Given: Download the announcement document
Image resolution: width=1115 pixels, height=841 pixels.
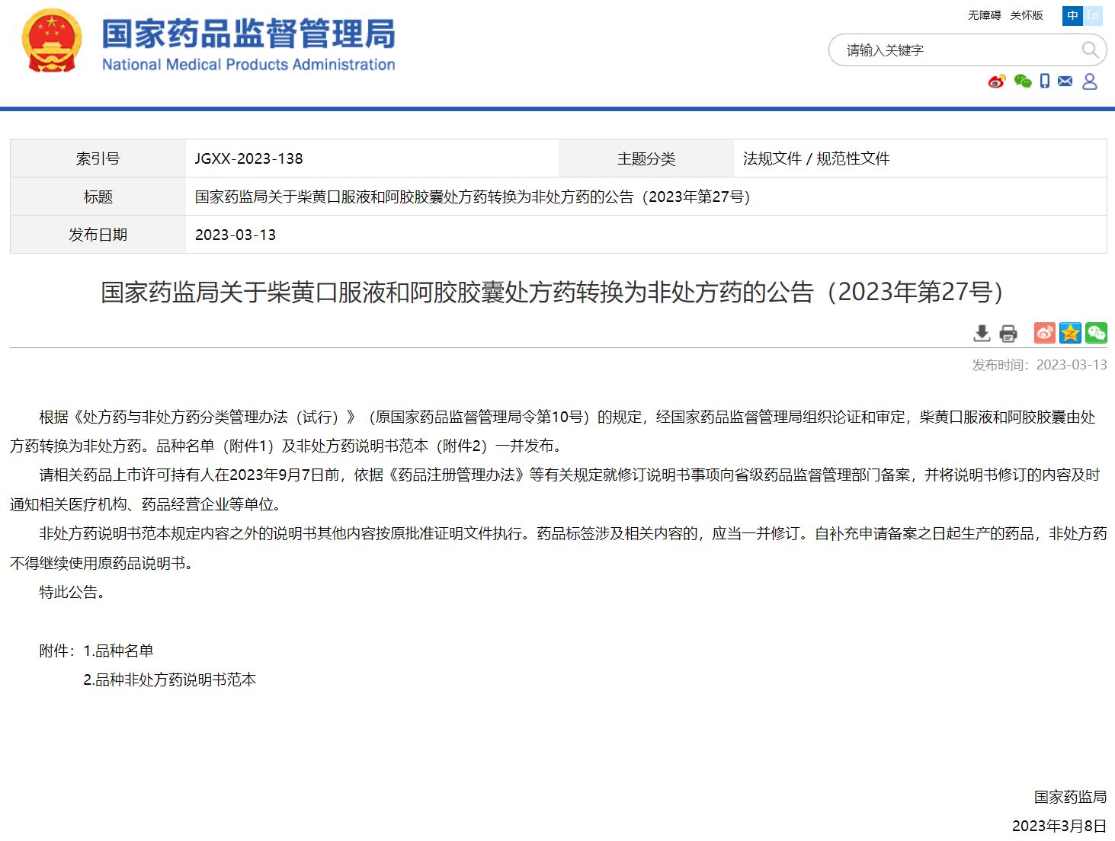Looking at the screenshot, I should pos(982,333).
